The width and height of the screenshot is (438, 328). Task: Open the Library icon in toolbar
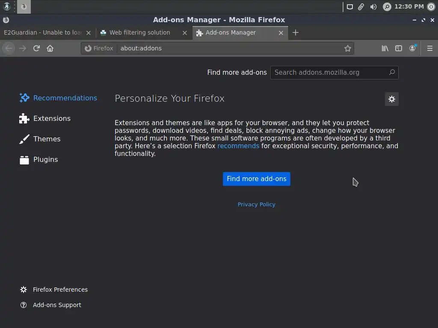pyautogui.click(x=385, y=48)
